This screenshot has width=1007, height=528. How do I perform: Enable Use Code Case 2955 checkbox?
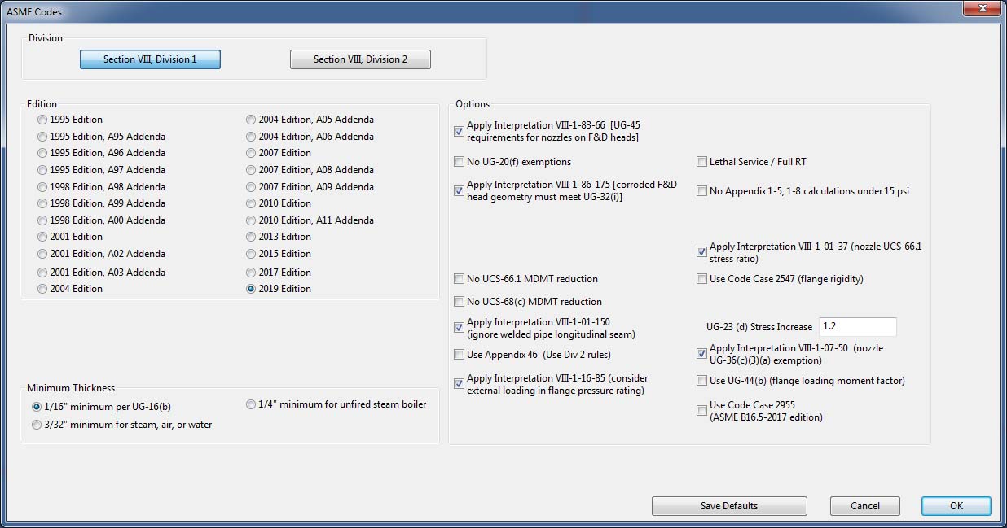[x=702, y=411]
